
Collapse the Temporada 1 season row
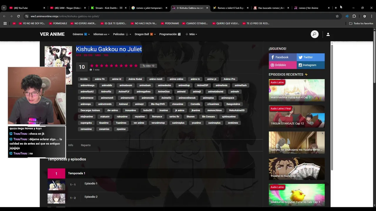[151, 173]
